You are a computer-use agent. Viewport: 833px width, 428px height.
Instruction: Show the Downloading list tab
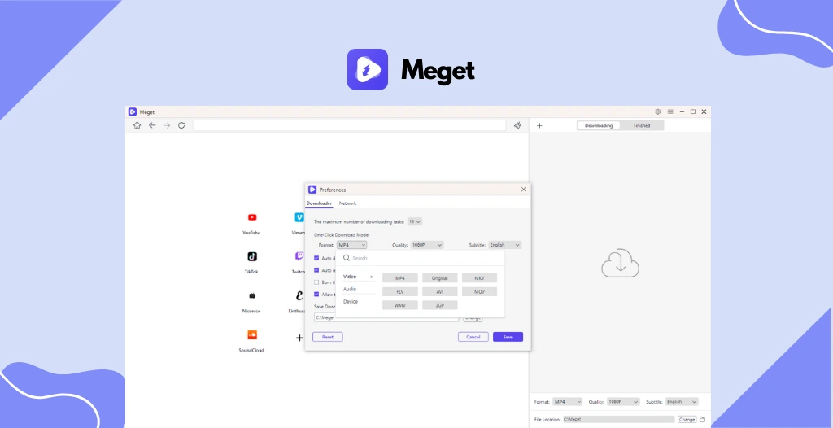click(x=599, y=125)
